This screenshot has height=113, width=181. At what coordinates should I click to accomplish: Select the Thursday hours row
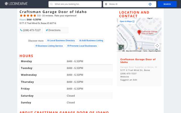66,82
